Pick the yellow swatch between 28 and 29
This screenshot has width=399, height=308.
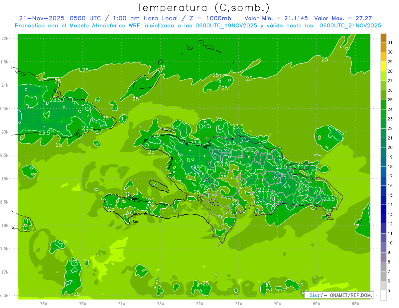[383, 67]
